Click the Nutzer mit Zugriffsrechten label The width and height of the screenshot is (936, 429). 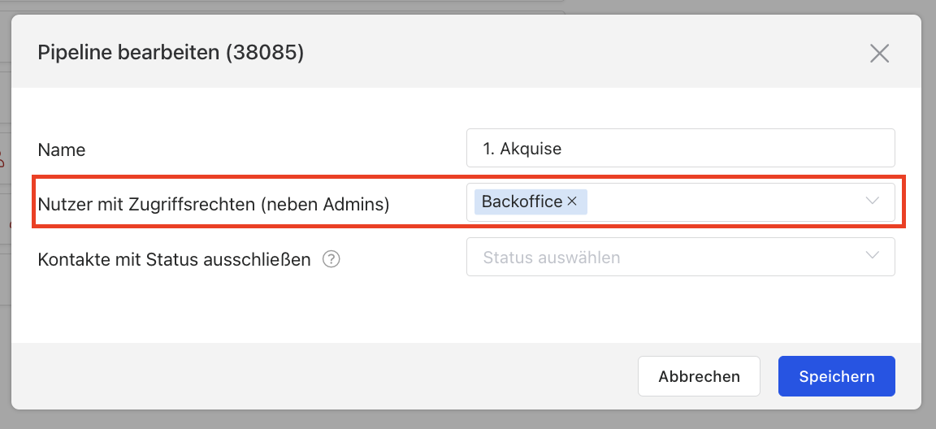point(214,206)
